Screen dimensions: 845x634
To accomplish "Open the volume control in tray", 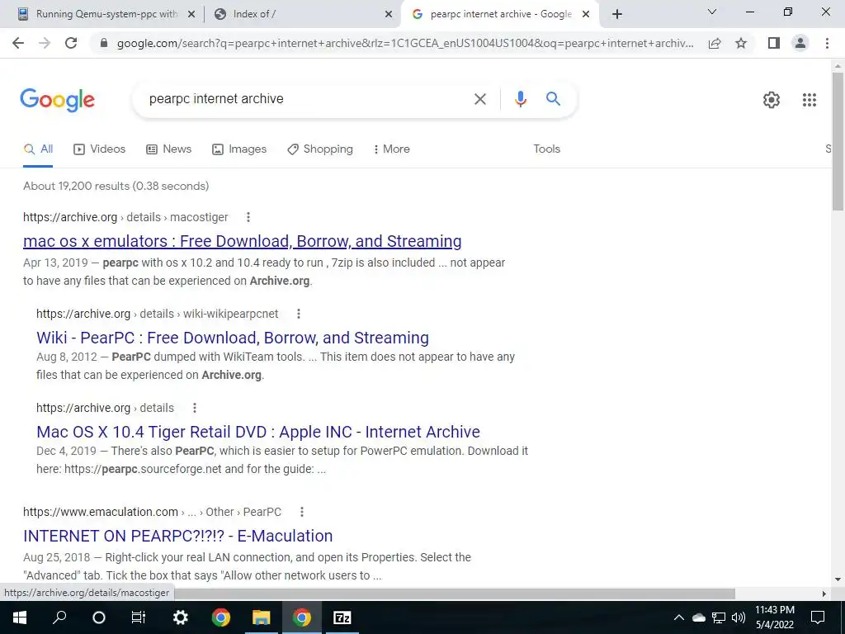I will click(739, 617).
